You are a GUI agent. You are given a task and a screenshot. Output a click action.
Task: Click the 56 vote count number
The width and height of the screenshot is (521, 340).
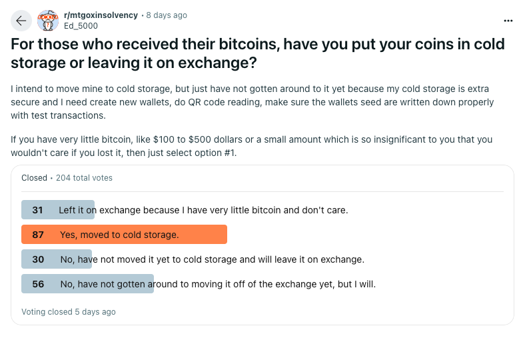point(38,284)
